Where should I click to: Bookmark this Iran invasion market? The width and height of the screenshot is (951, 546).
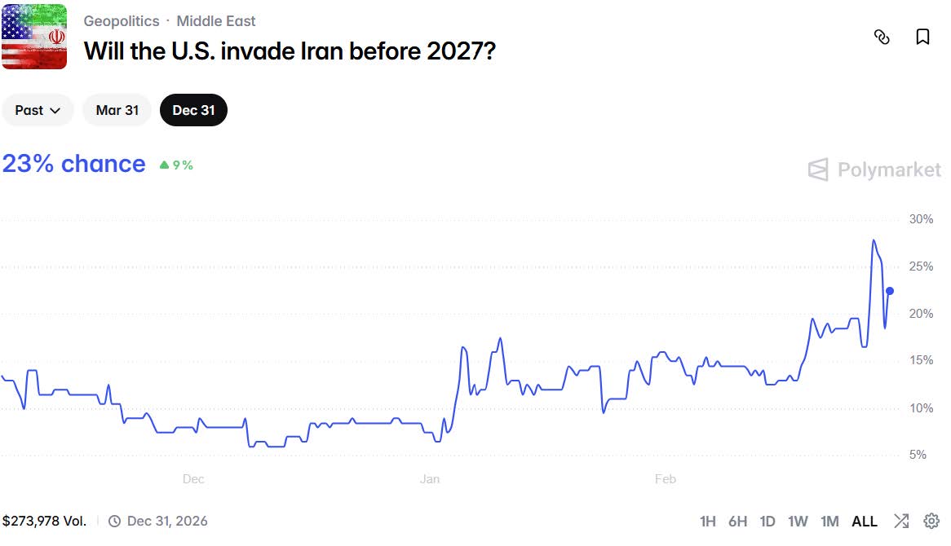[922, 37]
